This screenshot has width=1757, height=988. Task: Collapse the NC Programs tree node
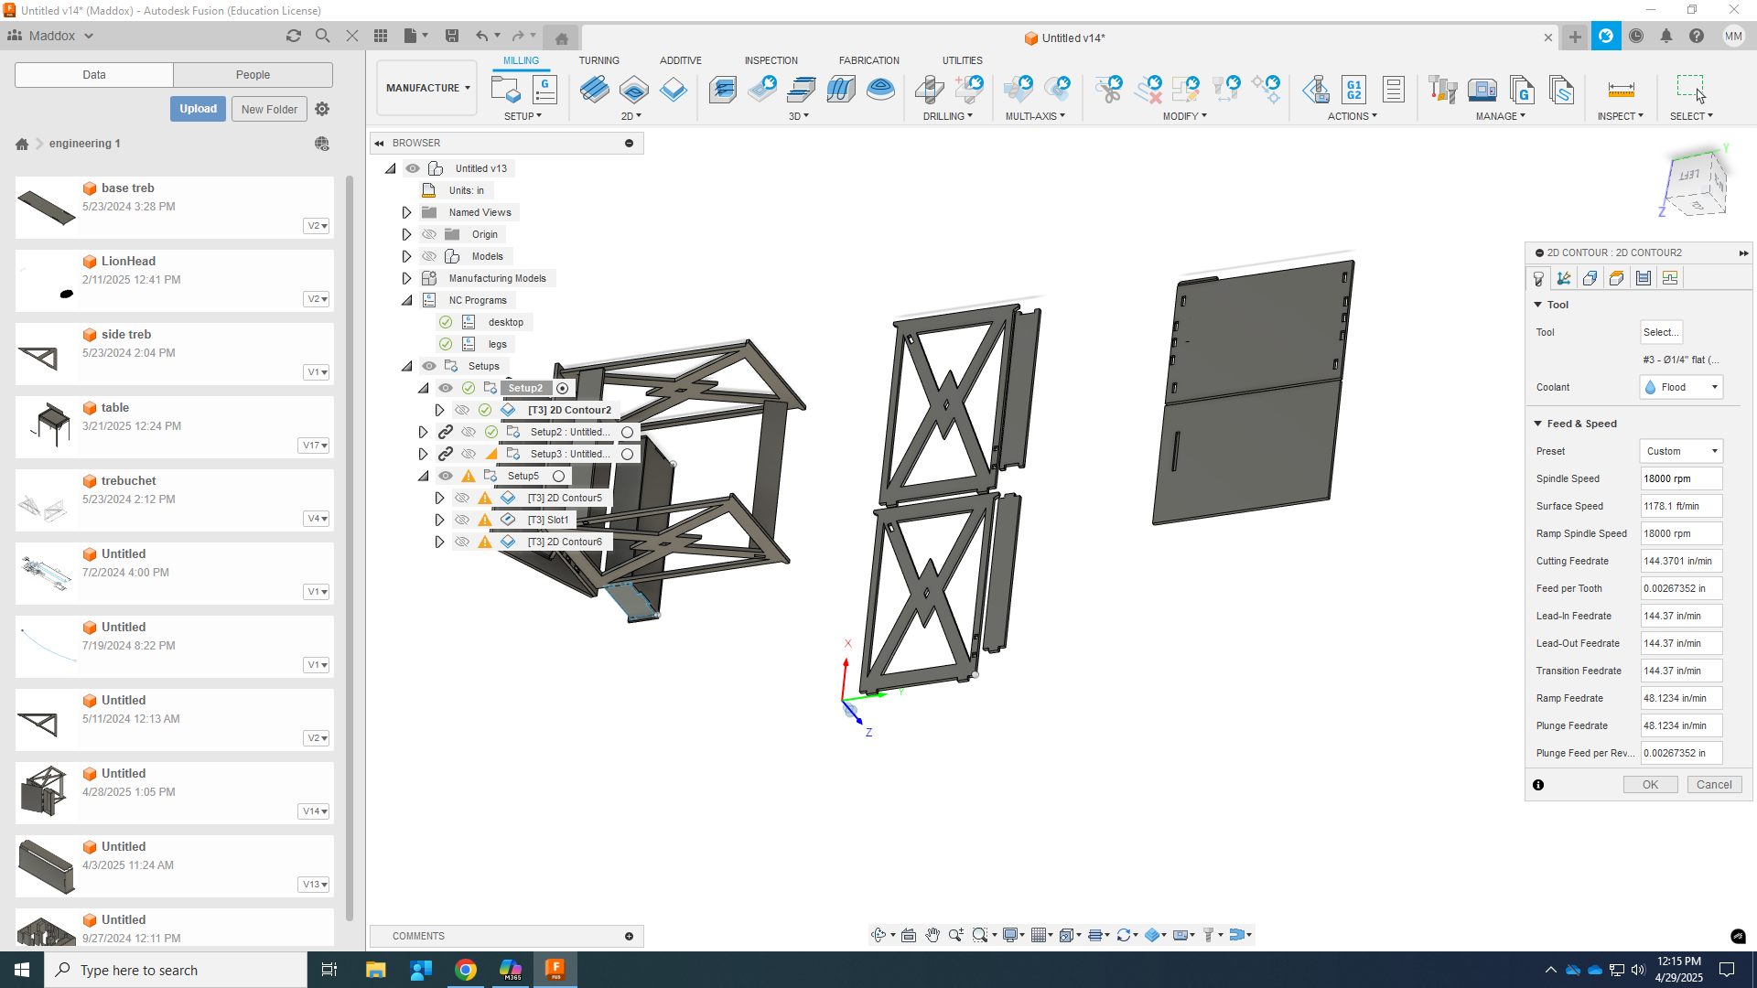point(407,300)
